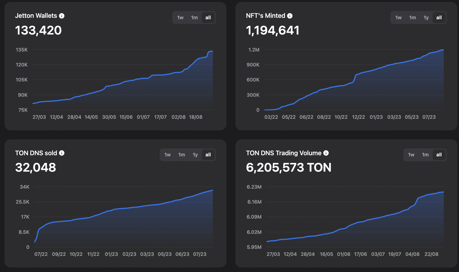The width and height of the screenshot is (459, 272).
Task: Set TON DNS Trading Volume to 1m
Action: pyautogui.click(x=425, y=155)
